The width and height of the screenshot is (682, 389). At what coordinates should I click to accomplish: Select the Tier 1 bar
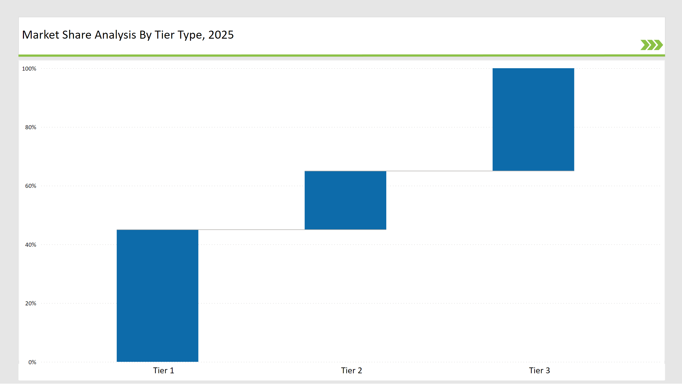click(x=157, y=296)
